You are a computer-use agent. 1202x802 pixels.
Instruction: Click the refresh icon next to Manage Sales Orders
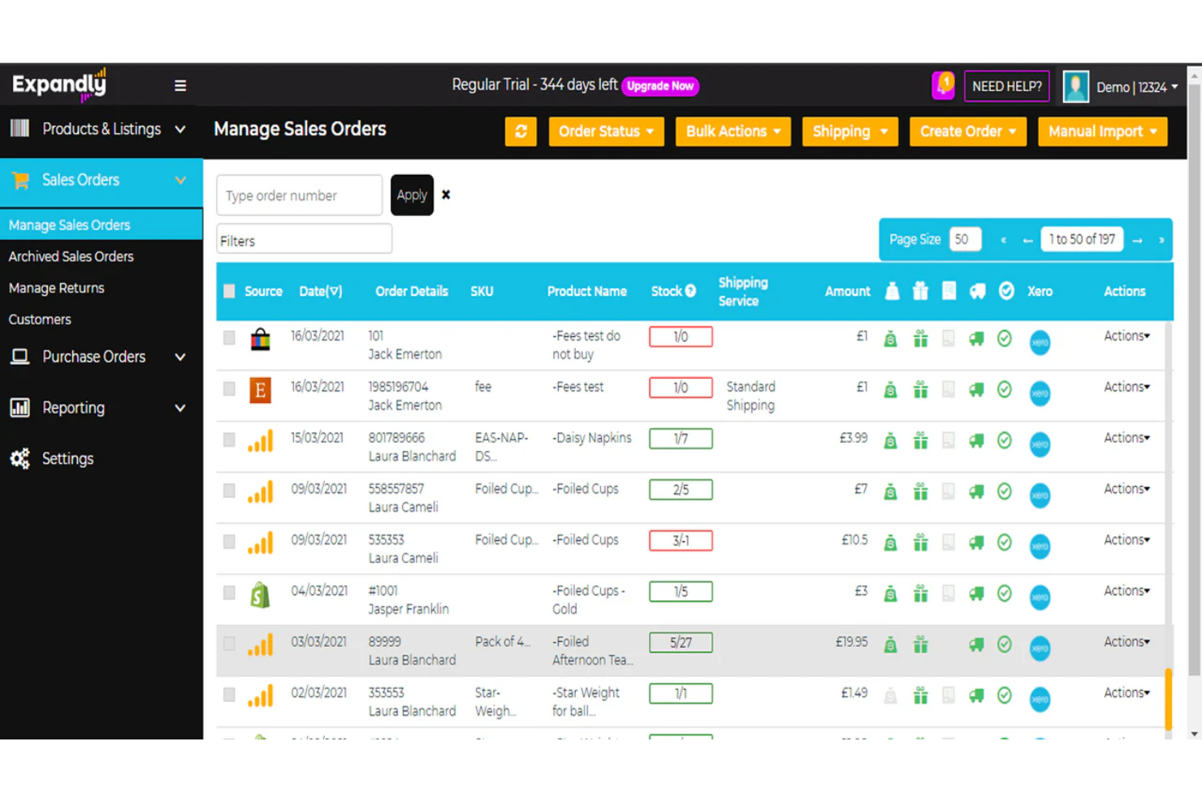click(521, 131)
